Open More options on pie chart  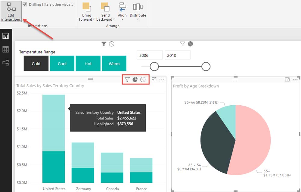(x=295, y=79)
